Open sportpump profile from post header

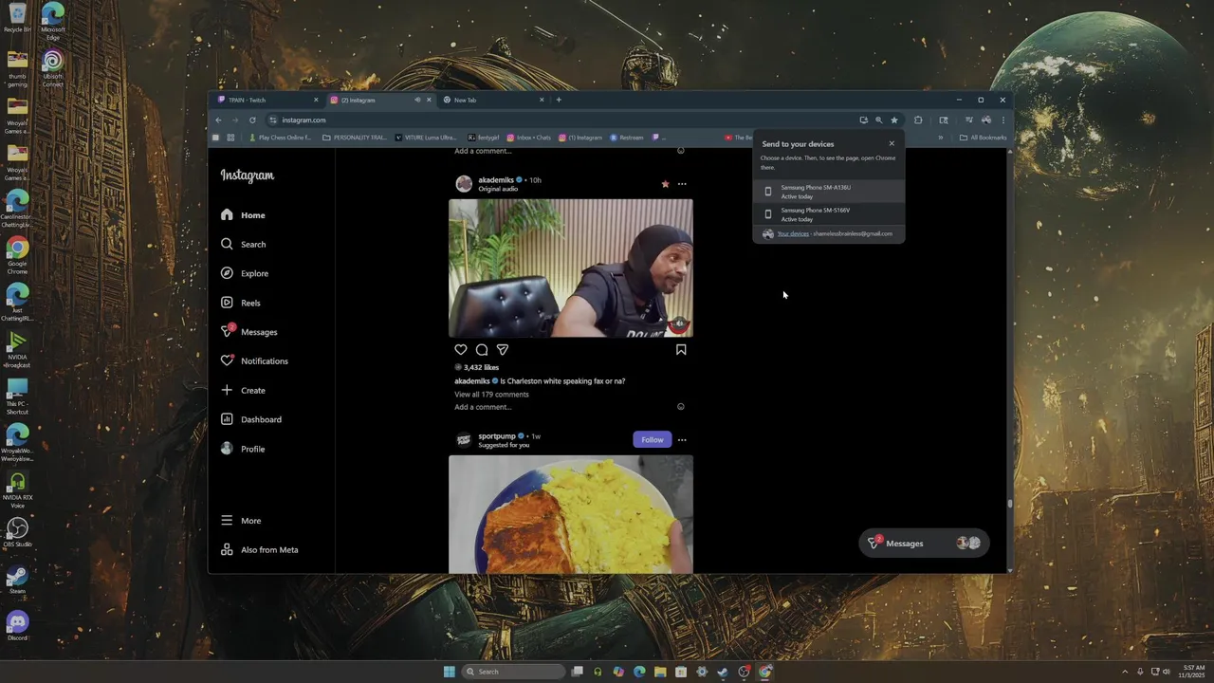497,436
